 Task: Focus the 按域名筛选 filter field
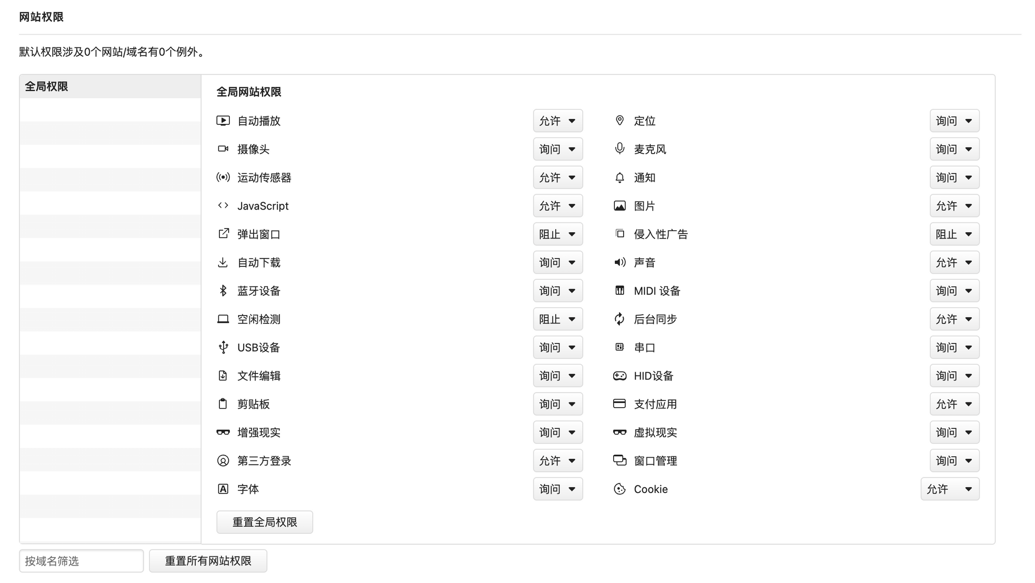tap(81, 561)
